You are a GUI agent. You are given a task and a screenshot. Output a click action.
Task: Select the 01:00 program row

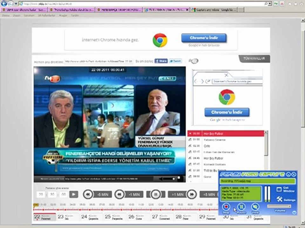[x=226, y=140]
